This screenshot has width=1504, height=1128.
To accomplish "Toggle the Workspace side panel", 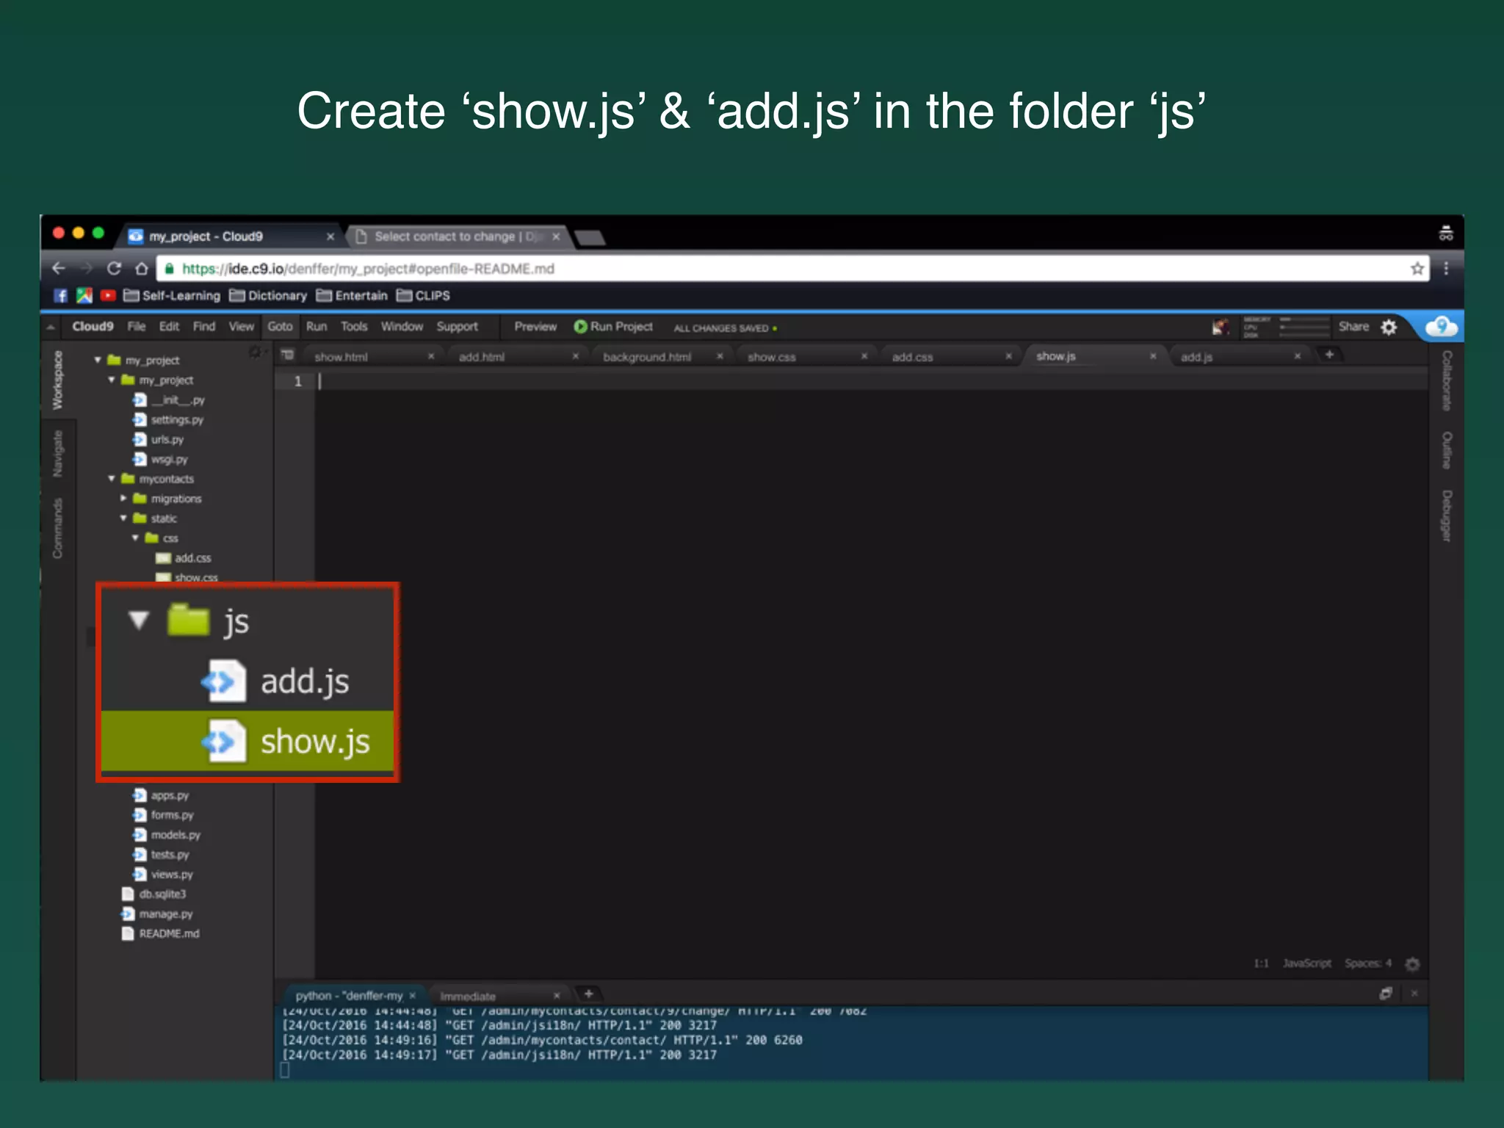I will pos(58,380).
